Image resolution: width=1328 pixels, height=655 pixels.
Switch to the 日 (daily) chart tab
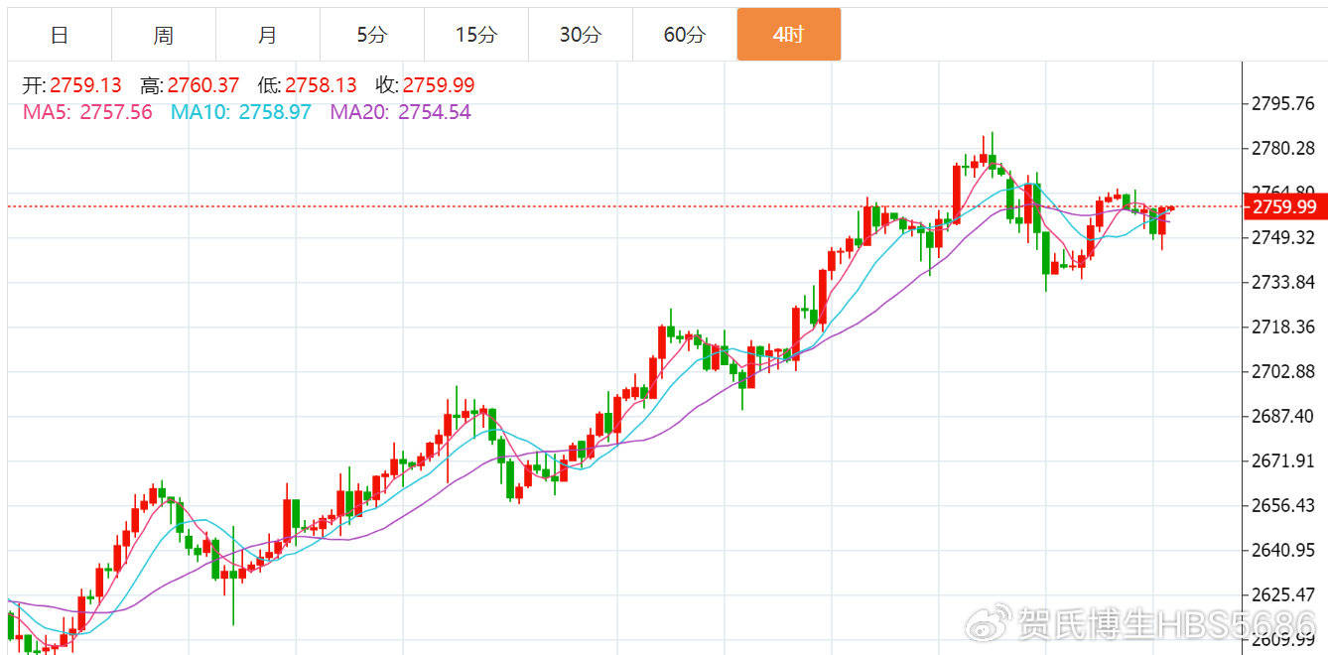click(x=60, y=35)
